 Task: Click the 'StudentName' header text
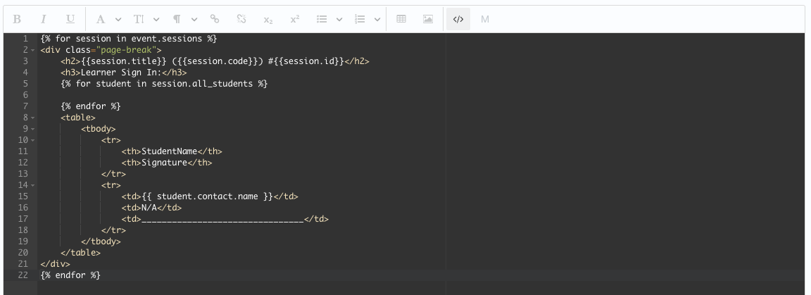(x=169, y=151)
